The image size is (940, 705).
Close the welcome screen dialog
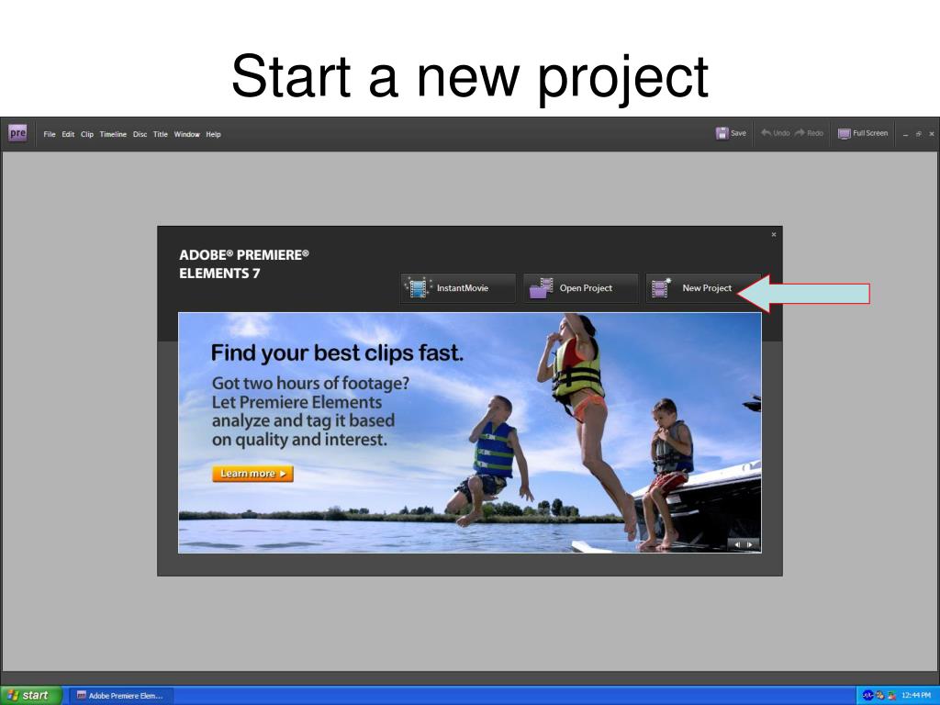coord(773,234)
